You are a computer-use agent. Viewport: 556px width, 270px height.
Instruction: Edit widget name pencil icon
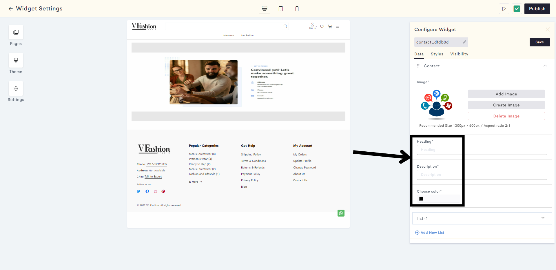tap(464, 42)
